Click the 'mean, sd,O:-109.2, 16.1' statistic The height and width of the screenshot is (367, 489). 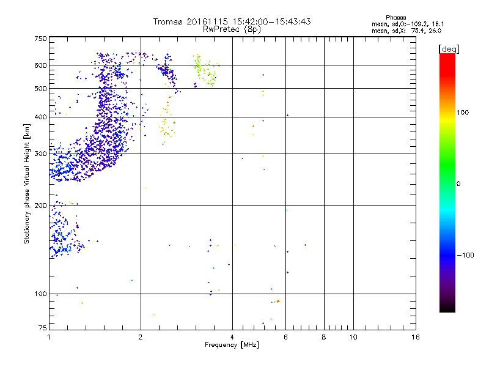click(408, 24)
